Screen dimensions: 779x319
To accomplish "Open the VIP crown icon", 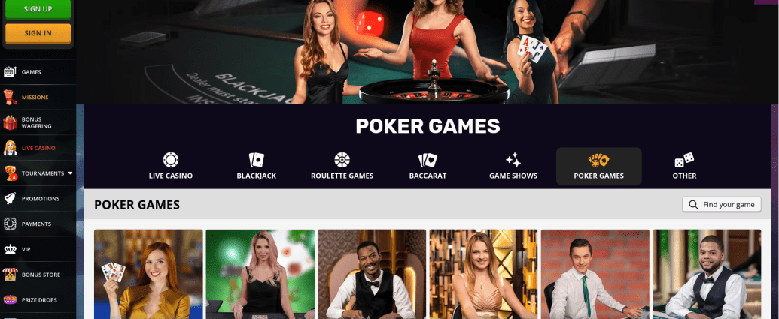I will (10, 249).
